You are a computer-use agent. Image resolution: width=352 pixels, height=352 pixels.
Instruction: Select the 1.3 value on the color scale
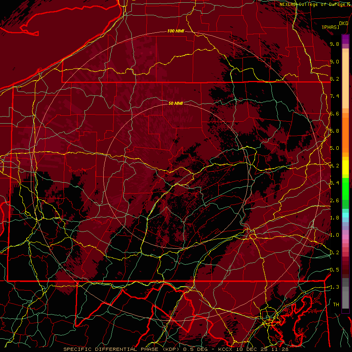coord(334,287)
